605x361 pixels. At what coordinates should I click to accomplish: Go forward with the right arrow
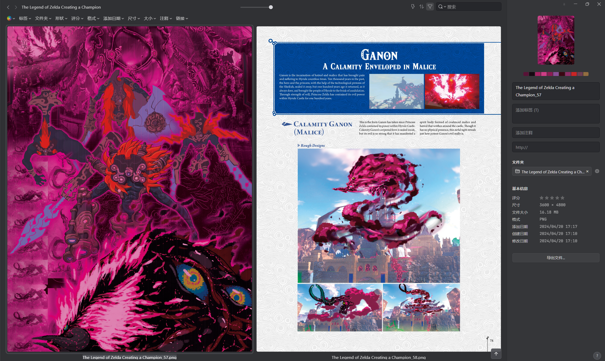(x=16, y=7)
